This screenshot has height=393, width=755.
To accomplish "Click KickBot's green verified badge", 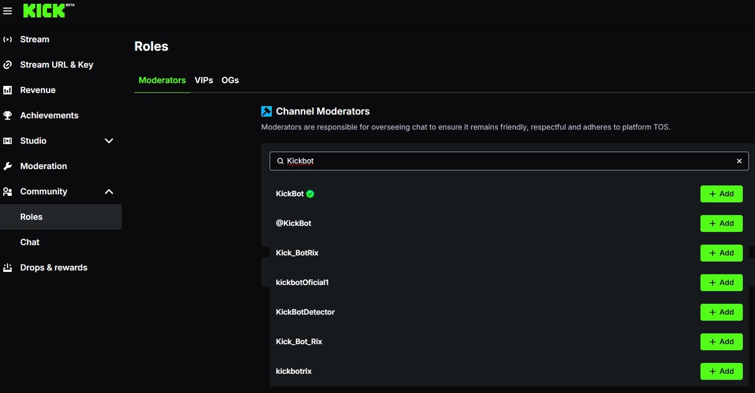I will coord(310,194).
